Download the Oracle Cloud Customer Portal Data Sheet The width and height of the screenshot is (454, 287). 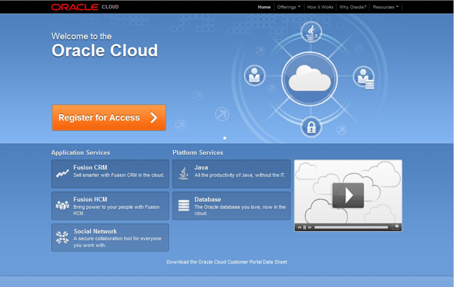click(227, 261)
